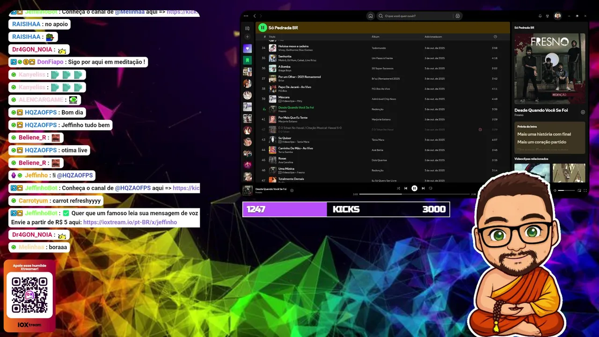Go forward with the right arrow in Spotify
599x337 pixels.
coord(261,16)
